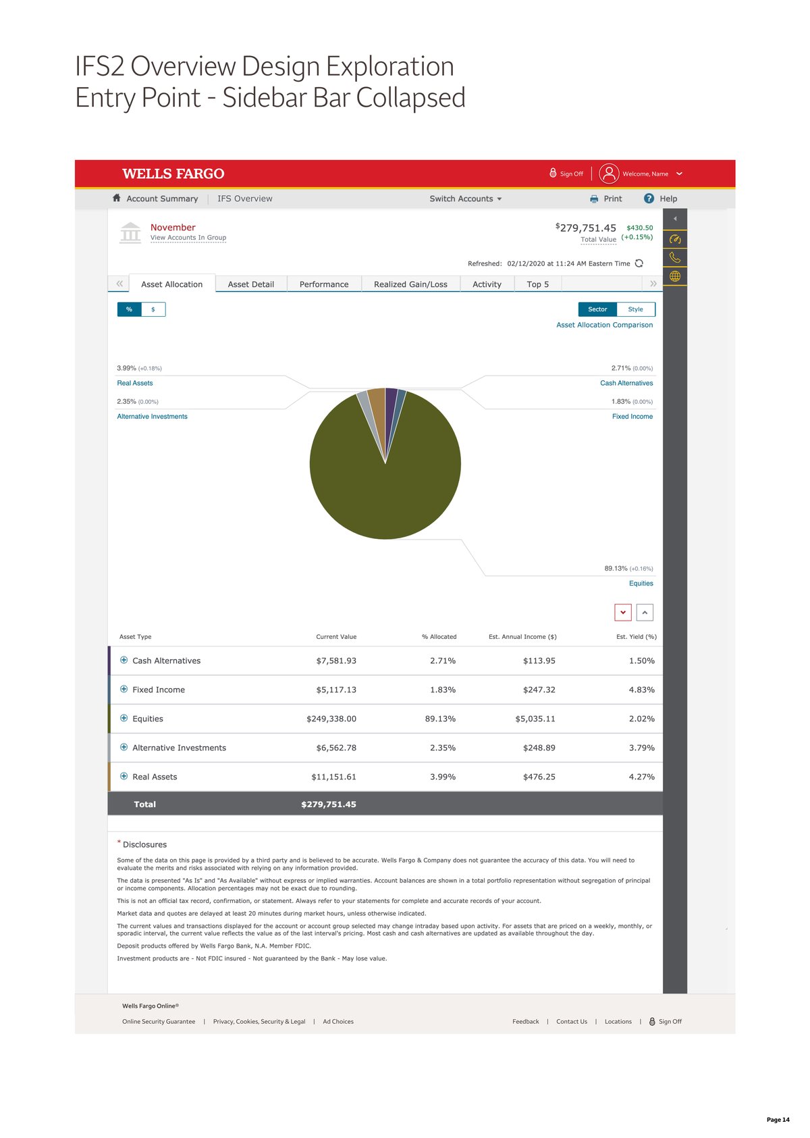Select the Style view toggle
This screenshot has height=1138, width=810.
[636, 309]
